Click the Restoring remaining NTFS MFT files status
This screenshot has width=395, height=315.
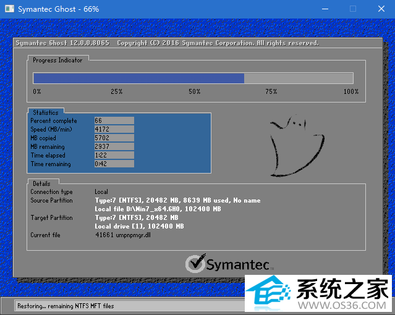(x=66, y=306)
